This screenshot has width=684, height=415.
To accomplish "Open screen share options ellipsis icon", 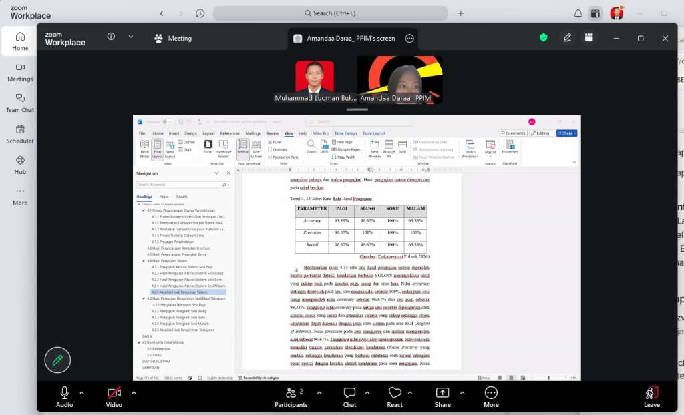I will (409, 38).
